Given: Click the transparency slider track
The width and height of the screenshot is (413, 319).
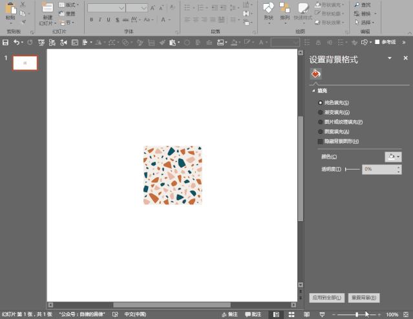Looking at the screenshot, I should pyautogui.click(x=352, y=170).
